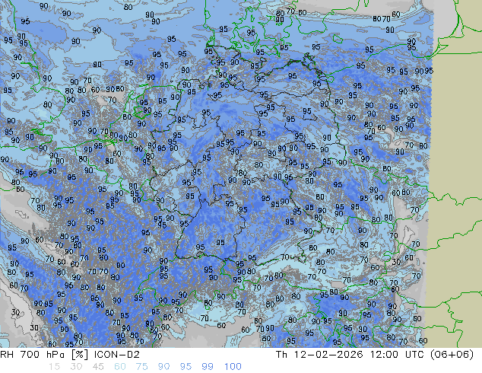Select legend value 99 in the scale
The image size is (482, 373).
208,367
